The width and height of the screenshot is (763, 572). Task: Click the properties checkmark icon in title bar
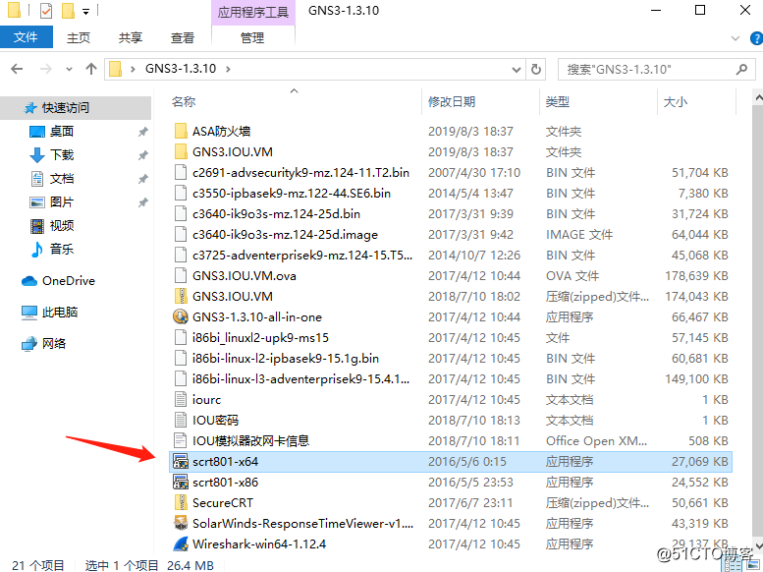pyautogui.click(x=46, y=10)
